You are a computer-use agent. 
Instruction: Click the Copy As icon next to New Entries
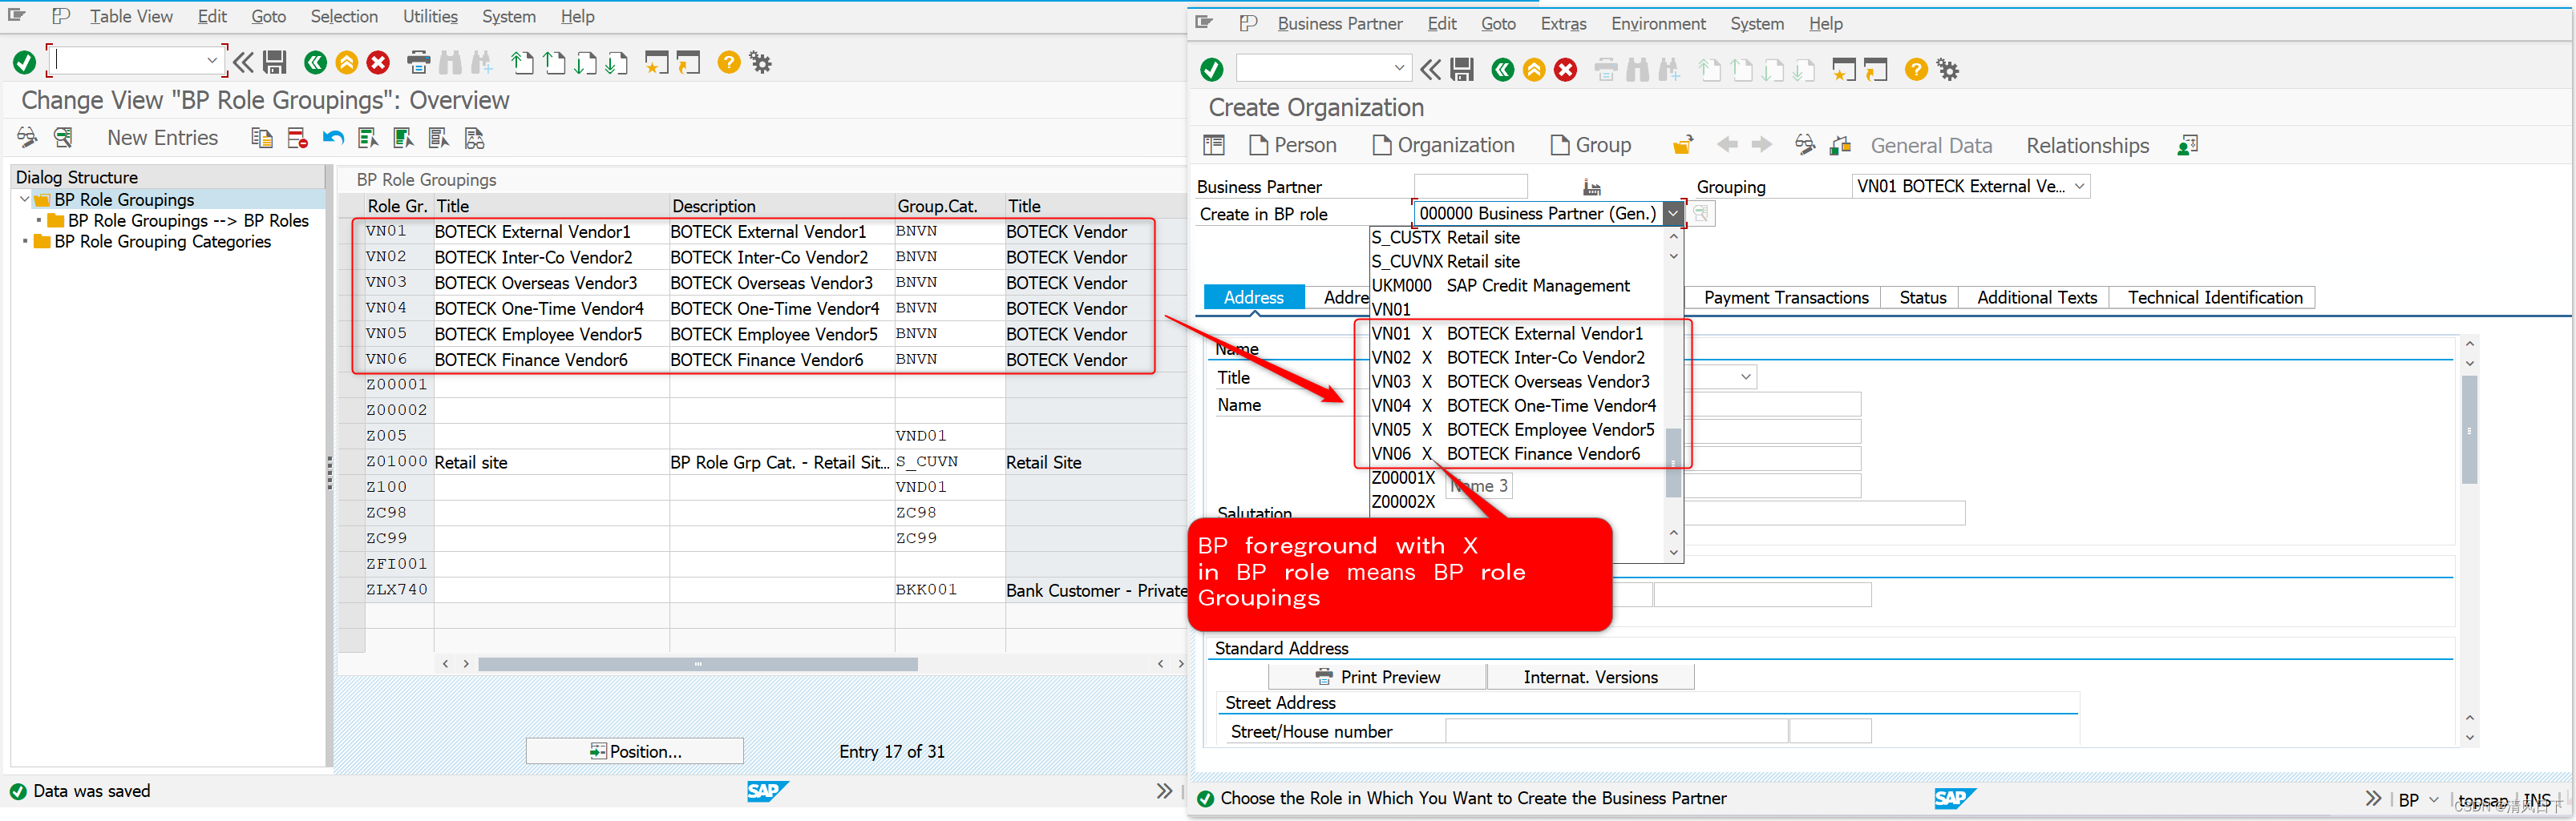pos(262,138)
